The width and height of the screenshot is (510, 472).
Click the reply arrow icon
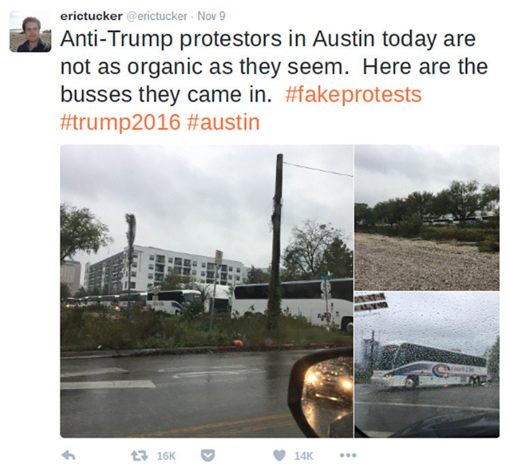point(68,456)
